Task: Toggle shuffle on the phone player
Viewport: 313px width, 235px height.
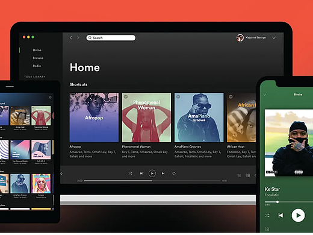Action: coord(267,215)
